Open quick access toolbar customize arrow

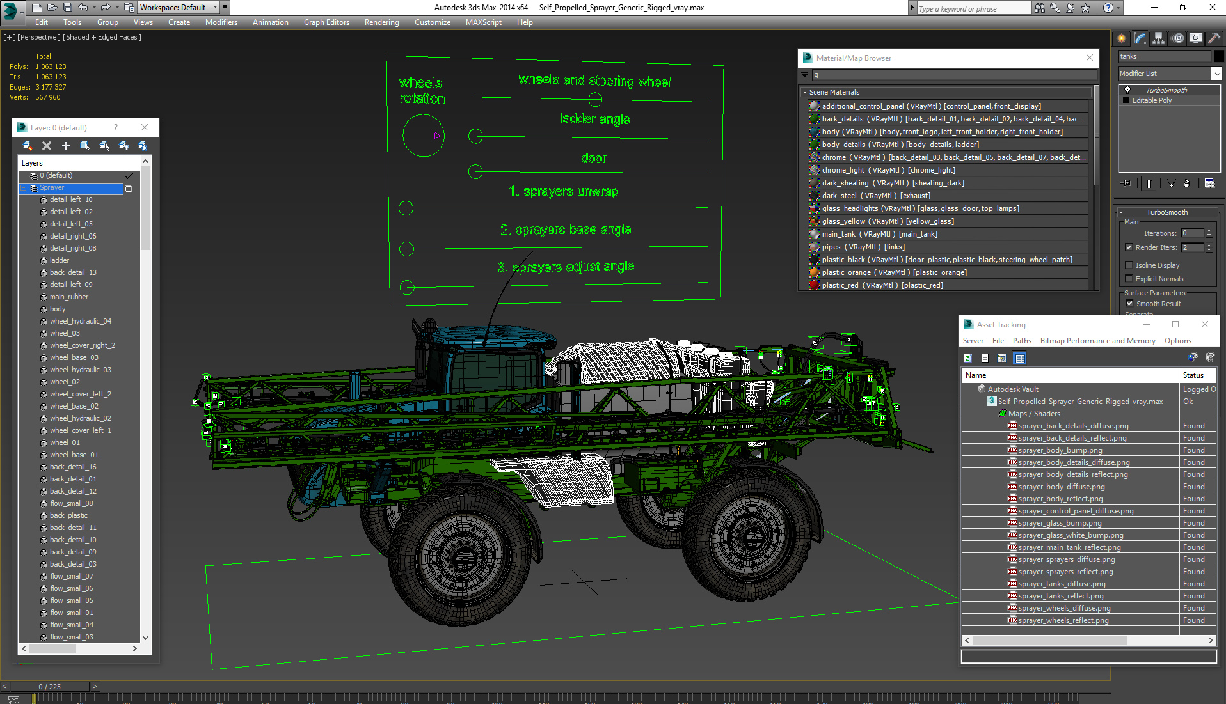[x=225, y=8]
